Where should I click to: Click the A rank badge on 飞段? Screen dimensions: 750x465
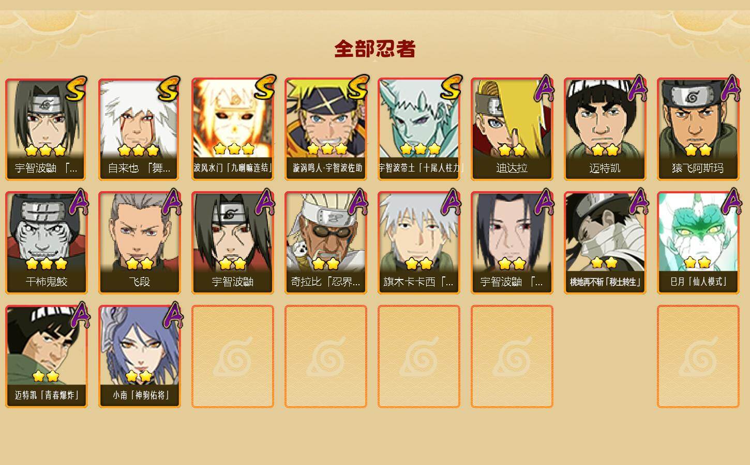[171, 202]
